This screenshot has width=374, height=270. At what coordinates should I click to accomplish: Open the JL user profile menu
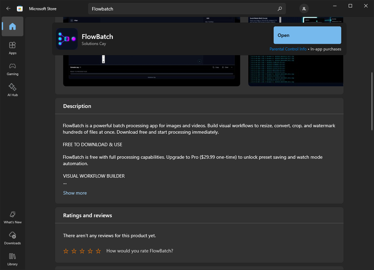click(304, 9)
